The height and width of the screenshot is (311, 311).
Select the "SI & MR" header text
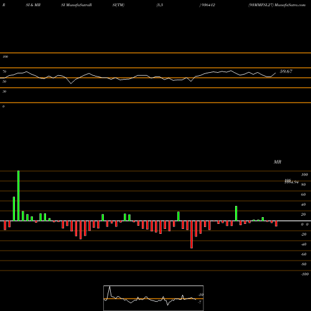pos(33,5)
